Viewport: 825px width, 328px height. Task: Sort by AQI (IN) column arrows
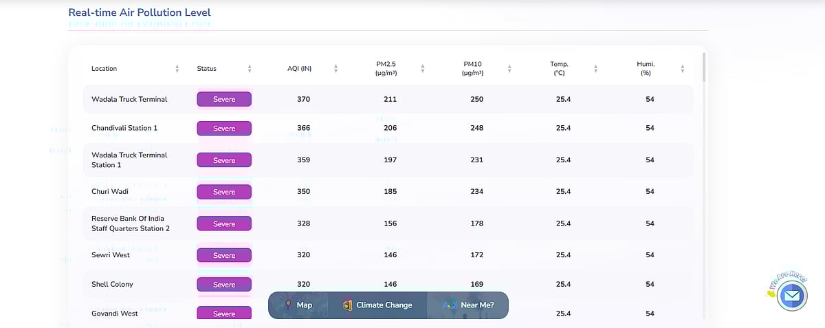[x=335, y=69]
